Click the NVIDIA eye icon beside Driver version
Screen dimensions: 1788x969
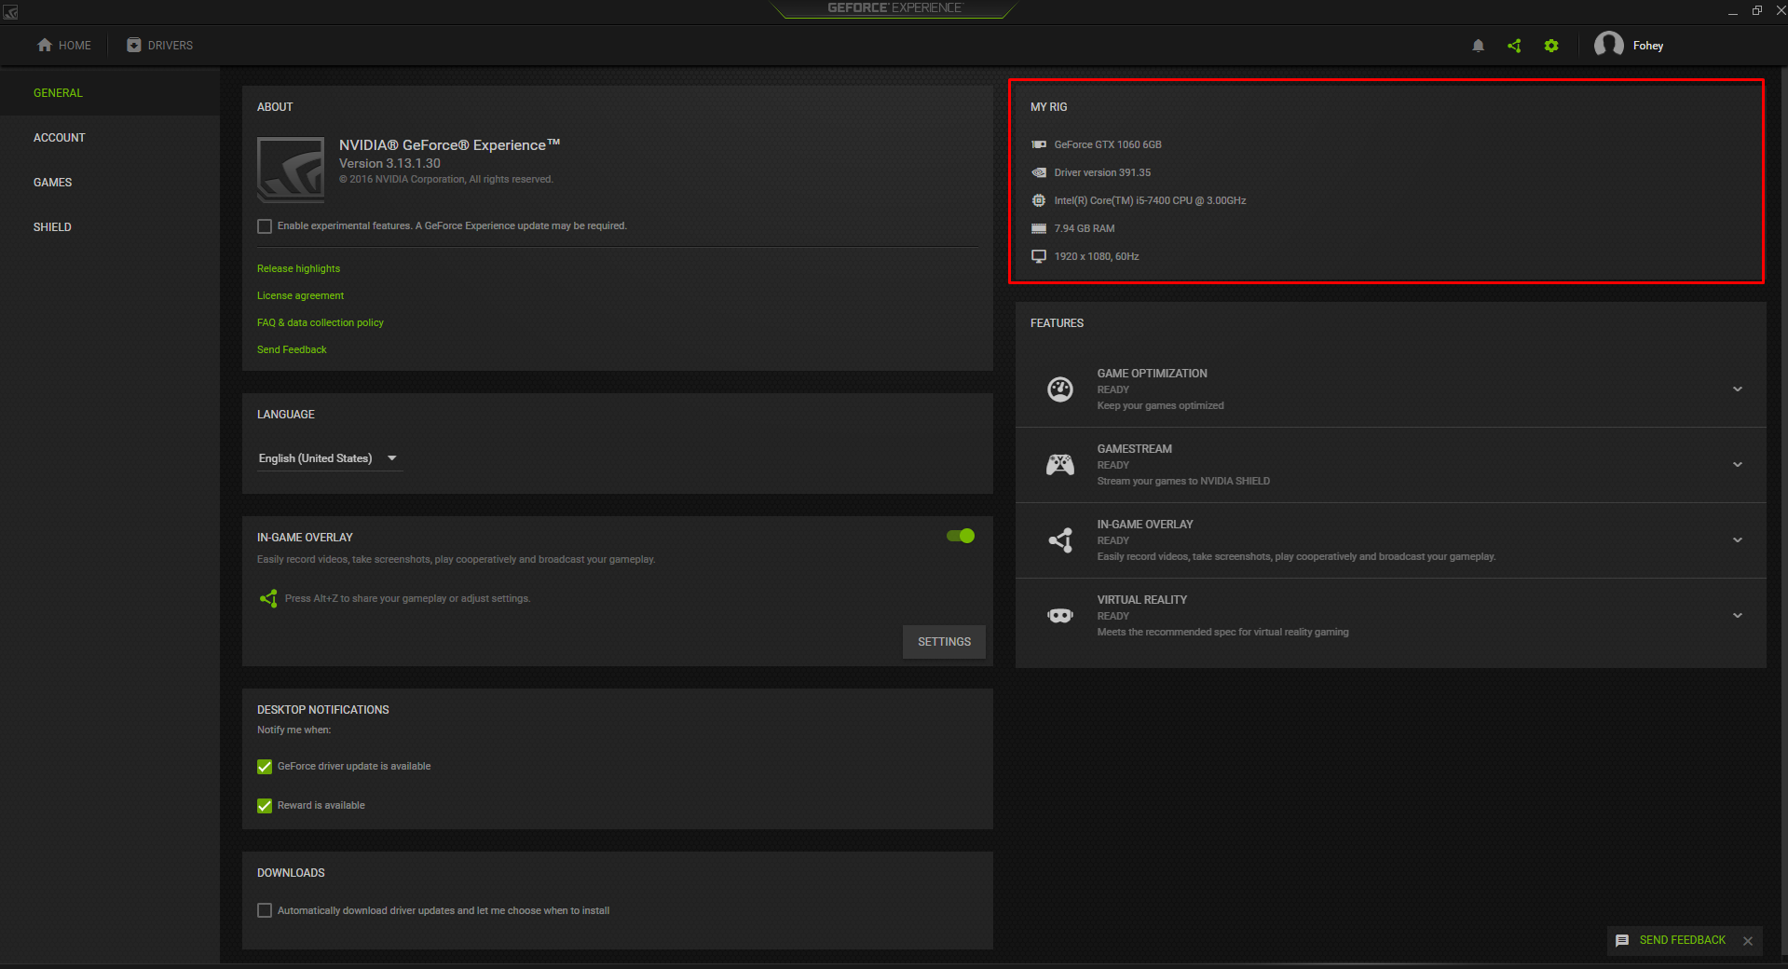click(1039, 172)
